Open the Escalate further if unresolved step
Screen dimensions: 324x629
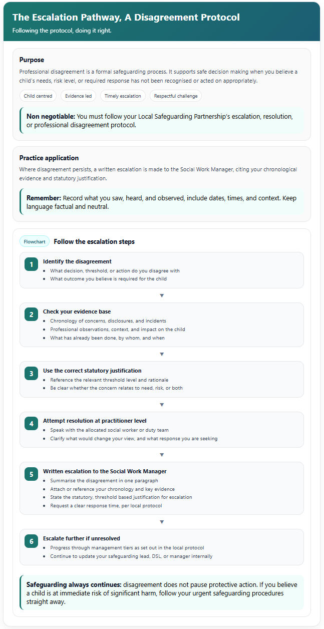click(x=162, y=547)
